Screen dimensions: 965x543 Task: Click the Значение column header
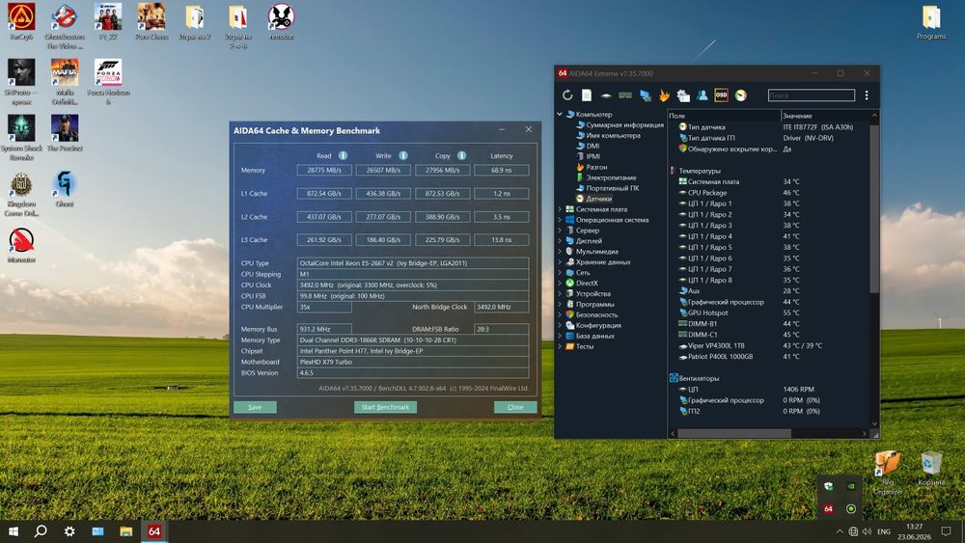point(825,116)
